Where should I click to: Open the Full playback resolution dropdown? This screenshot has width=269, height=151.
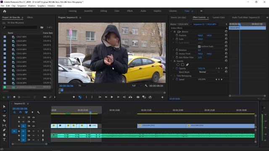pos(137,86)
